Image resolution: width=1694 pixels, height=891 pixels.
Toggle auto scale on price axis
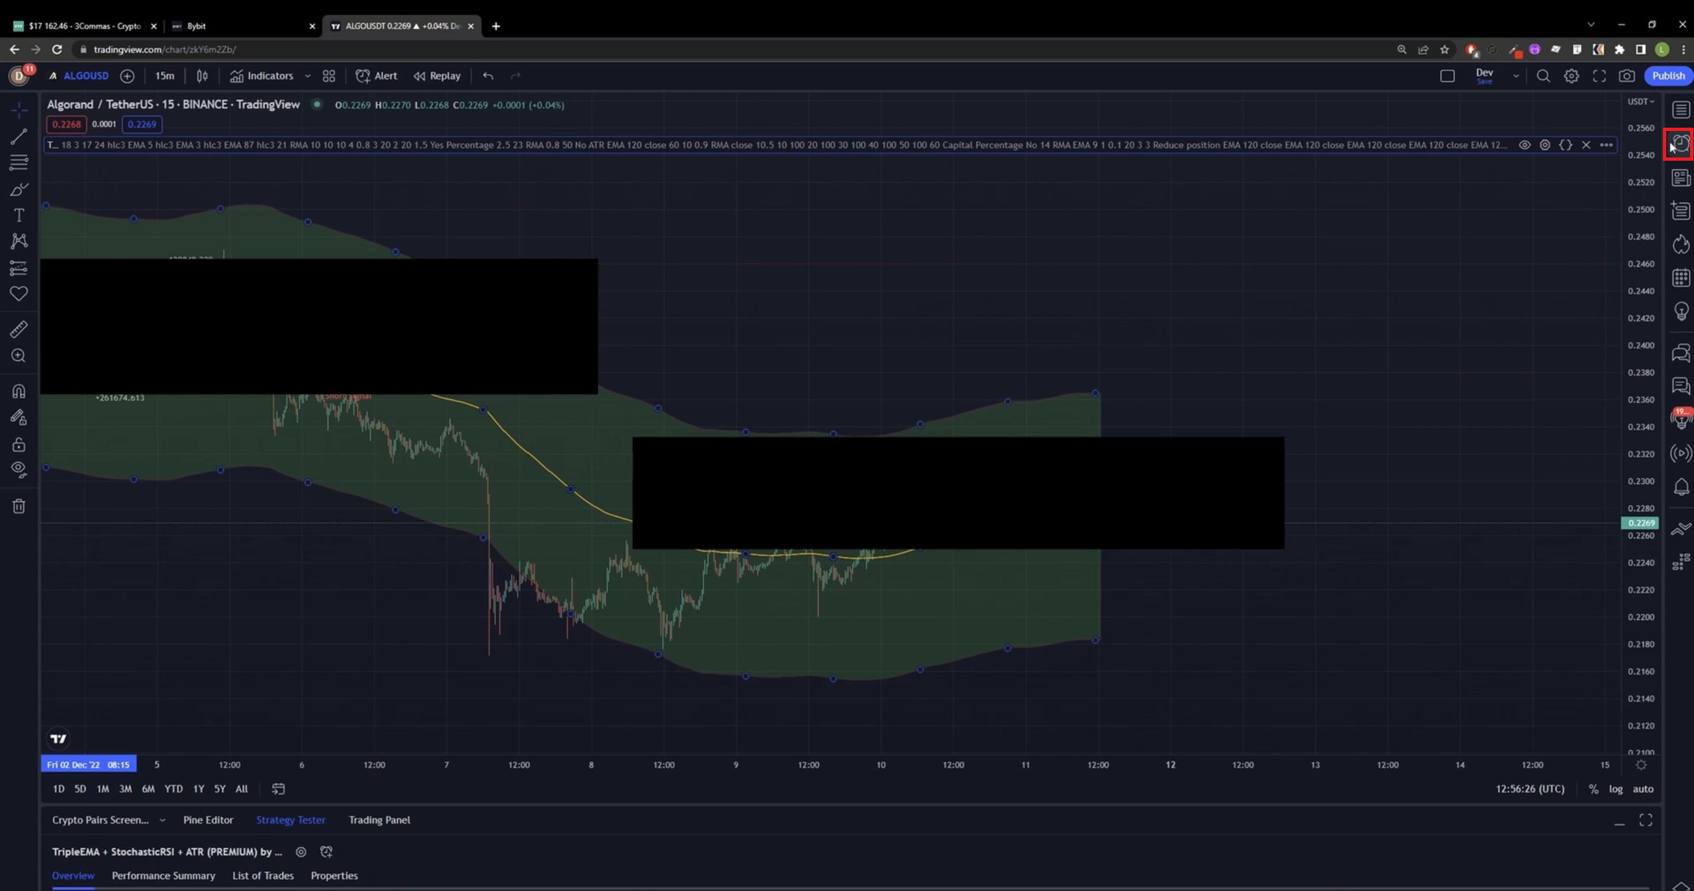pos(1642,789)
